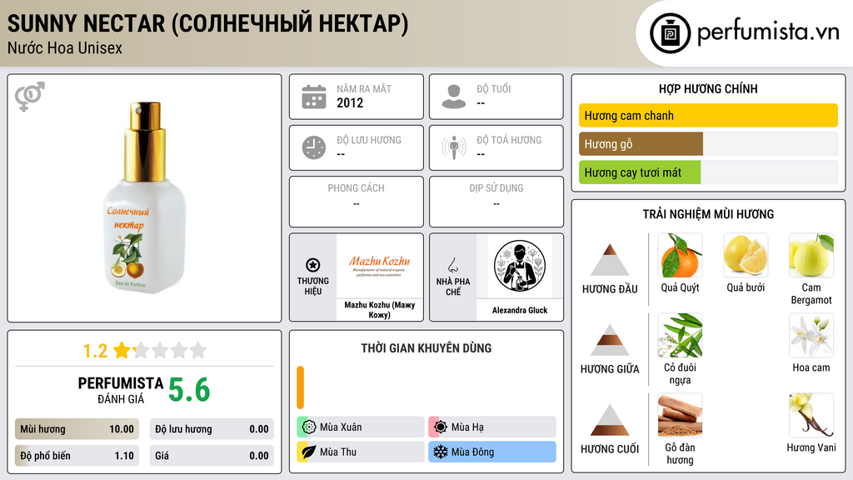Open the Quả Quýt note image
853x480 pixels.
[x=680, y=256]
